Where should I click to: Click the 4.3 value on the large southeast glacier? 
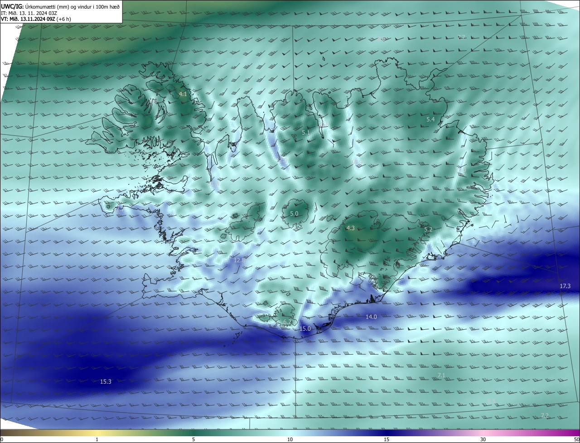pos(350,228)
